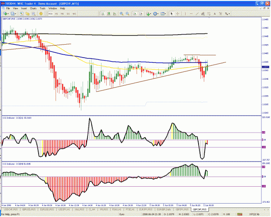Switch chart to Candlesticks type

(109, 13)
